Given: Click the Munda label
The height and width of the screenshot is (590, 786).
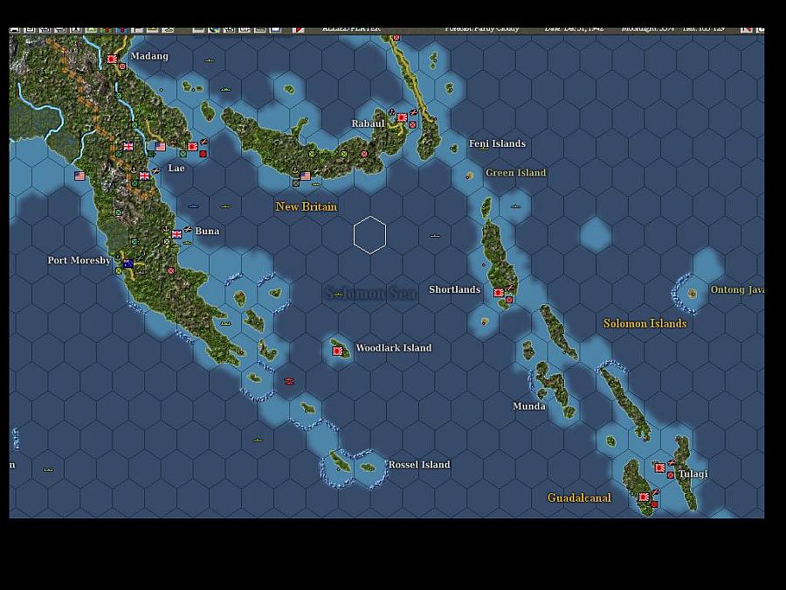Looking at the screenshot, I should click(x=529, y=406).
